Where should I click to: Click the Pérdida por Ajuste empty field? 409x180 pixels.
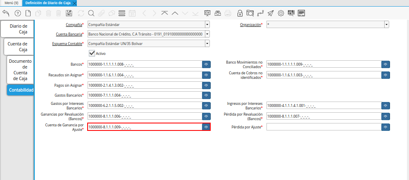323,127
